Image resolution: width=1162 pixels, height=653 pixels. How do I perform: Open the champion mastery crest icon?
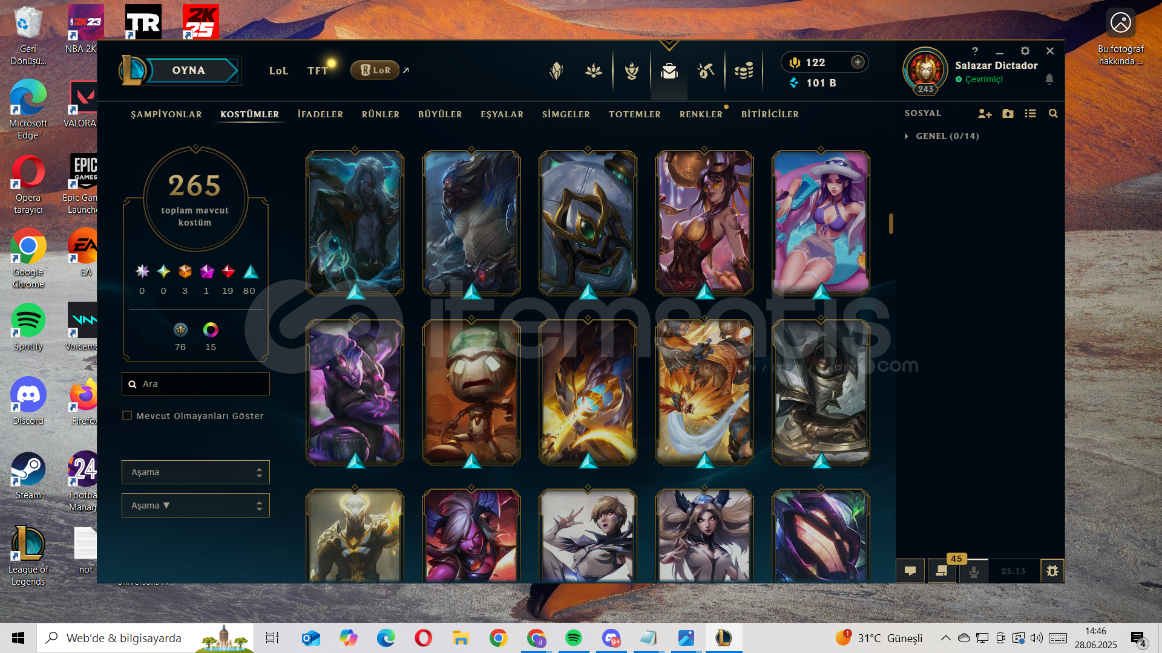pyautogui.click(x=556, y=71)
